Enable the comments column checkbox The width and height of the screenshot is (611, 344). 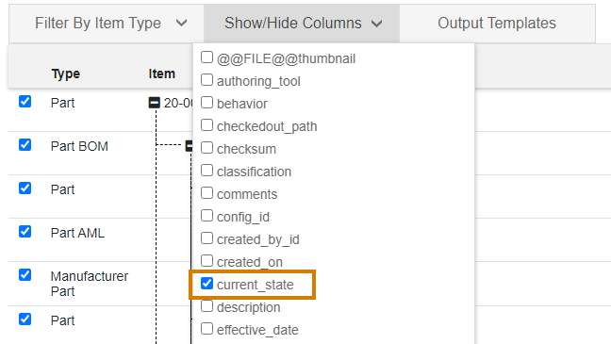(206, 193)
